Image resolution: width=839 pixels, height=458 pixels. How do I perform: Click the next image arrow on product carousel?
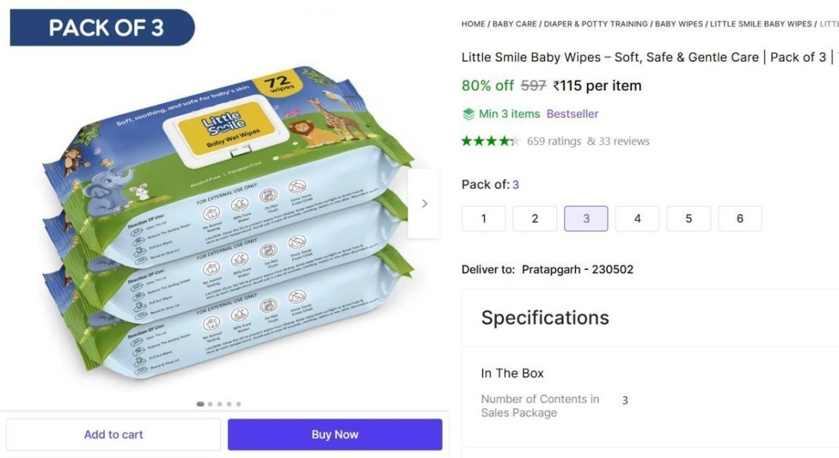[424, 203]
